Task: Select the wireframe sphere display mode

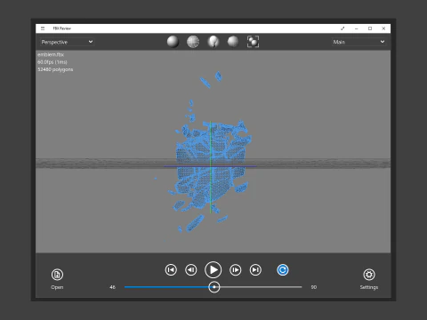Action: pyautogui.click(x=193, y=42)
